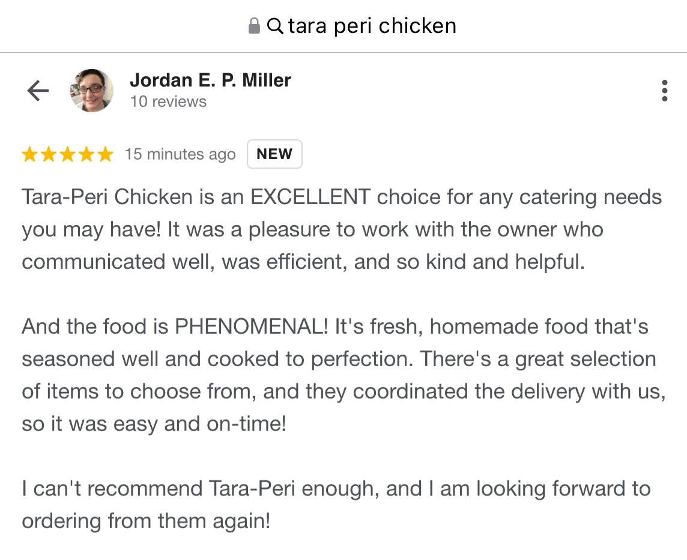
Task: Open the reviewer's "10 reviews" link
Action: (x=168, y=101)
